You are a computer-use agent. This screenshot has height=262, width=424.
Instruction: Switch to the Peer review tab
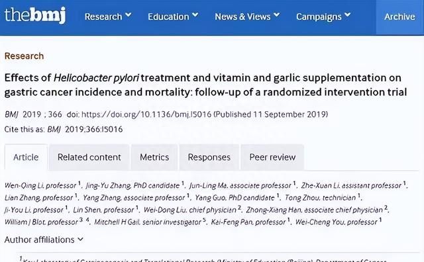click(x=272, y=157)
